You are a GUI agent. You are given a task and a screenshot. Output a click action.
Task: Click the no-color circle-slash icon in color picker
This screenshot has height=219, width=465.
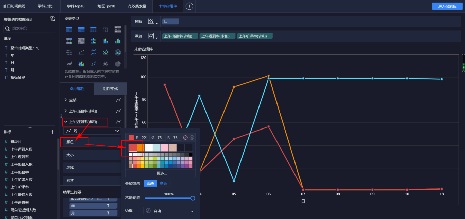185,138
